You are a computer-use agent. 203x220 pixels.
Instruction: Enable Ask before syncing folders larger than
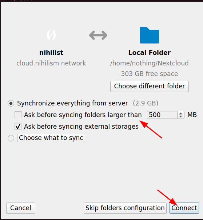point(18,115)
